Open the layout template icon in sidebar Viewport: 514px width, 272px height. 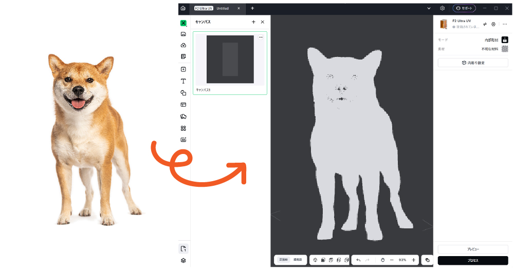tap(183, 105)
